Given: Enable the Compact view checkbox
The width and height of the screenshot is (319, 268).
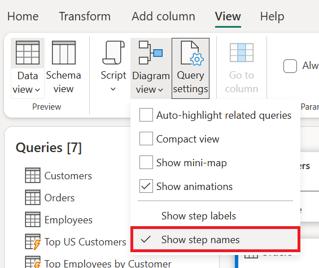Looking at the screenshot, I should [146, 139].
